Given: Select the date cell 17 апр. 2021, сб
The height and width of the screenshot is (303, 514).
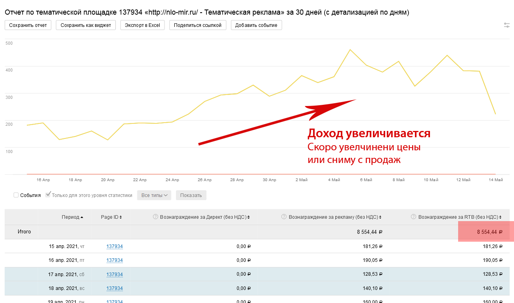Looking at the screenshot, I should [x=67, y=275].
